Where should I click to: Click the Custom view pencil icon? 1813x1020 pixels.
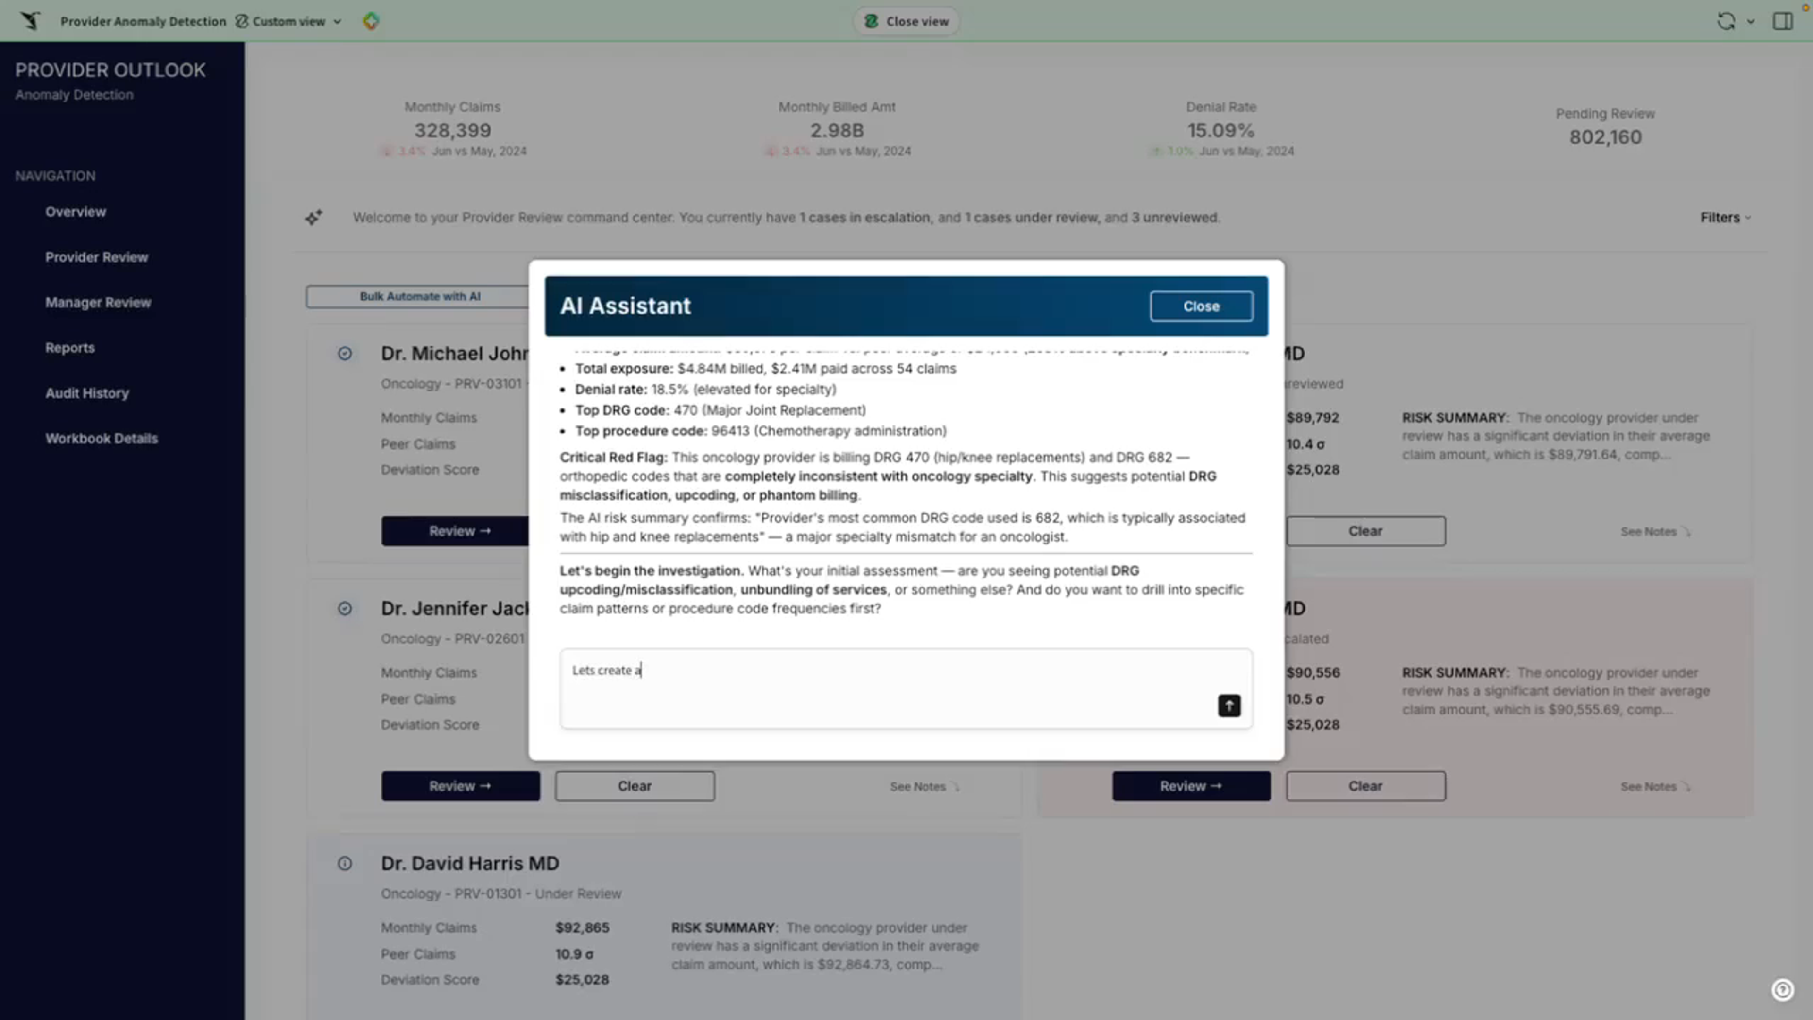pos(241,21)
